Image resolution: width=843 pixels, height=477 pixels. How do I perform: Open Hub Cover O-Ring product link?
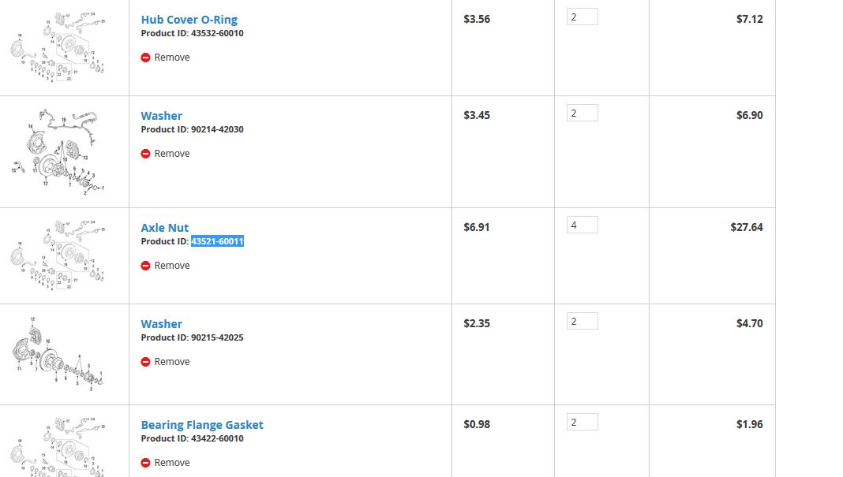click(189, 20)
